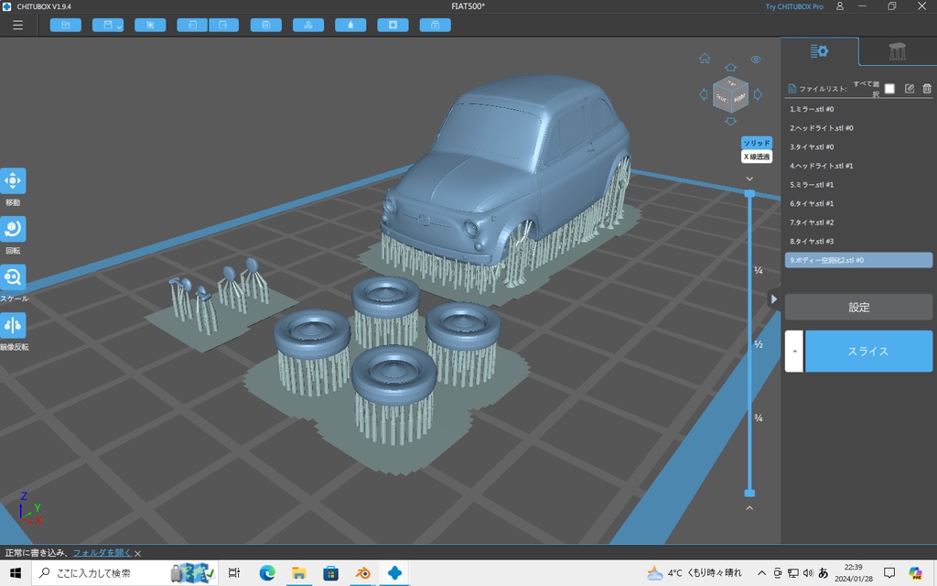Show hidden system tray icons
937x586 pixels.
[x=761, y=573]
